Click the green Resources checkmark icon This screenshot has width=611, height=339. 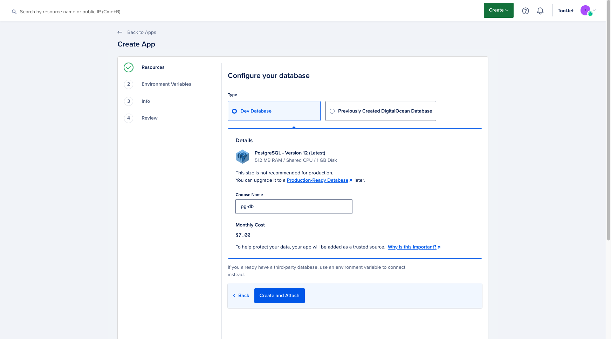click(x=129, y=67)
